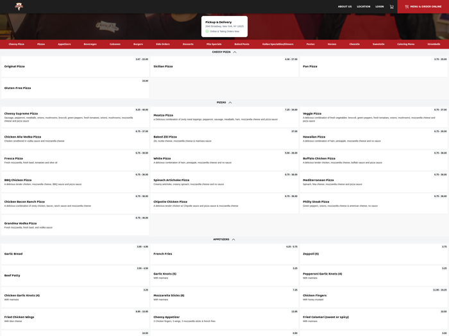Image resolution: width=449 pixels, height=336 pixels.
Task: Select Pepperoni Garlic Knots (4)
Action: (x=374, y=276)
